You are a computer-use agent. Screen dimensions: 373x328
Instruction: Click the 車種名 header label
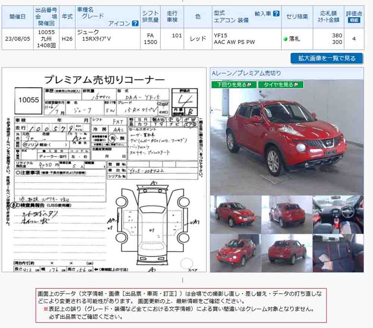[85, 10]
